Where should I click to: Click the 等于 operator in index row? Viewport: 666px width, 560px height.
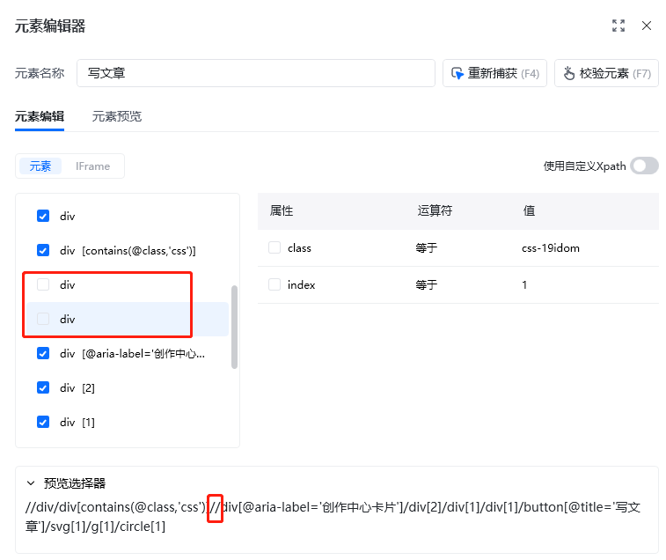[427, 285]
